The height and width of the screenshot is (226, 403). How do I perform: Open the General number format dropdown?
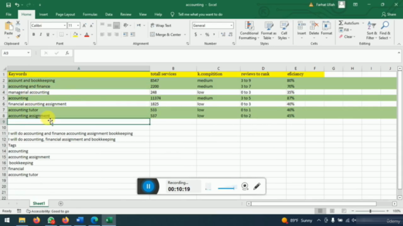[x=231, y=25]
